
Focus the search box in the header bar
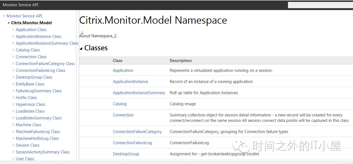coord(320,5)
